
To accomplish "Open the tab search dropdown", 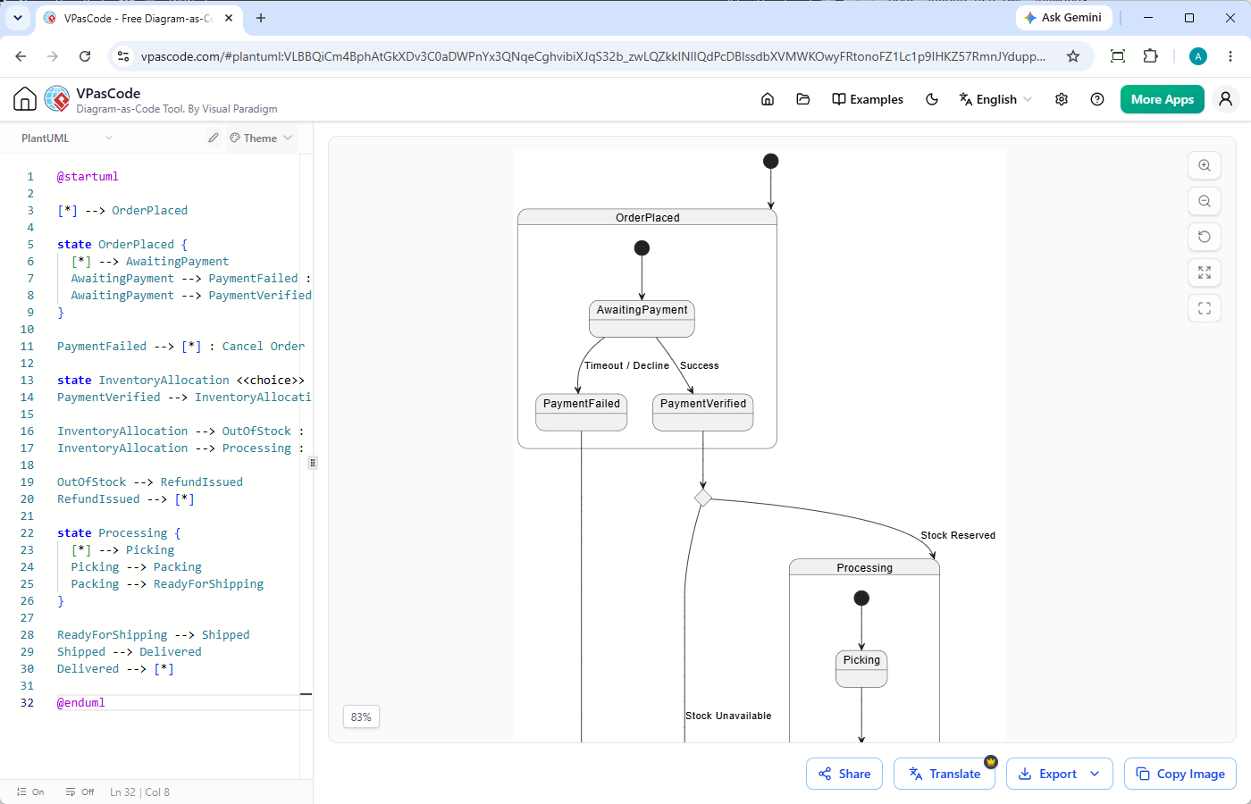I will coord(17,18).
